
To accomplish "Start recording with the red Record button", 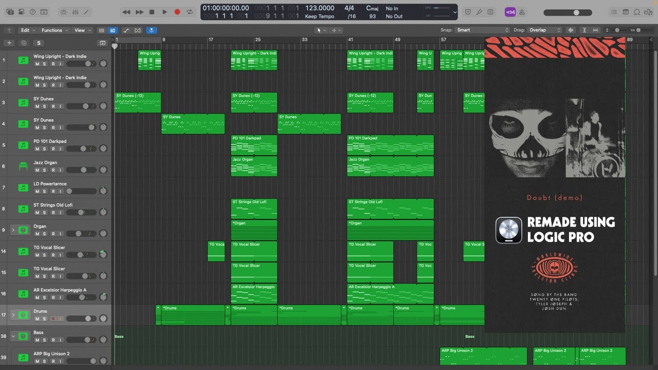I will [x=177, y=12].
